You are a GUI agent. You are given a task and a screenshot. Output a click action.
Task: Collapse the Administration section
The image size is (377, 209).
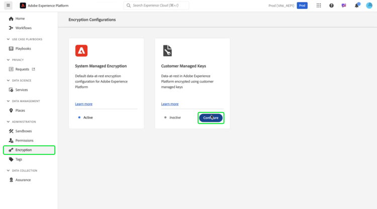pyautogui.click(x=8, y=122)
